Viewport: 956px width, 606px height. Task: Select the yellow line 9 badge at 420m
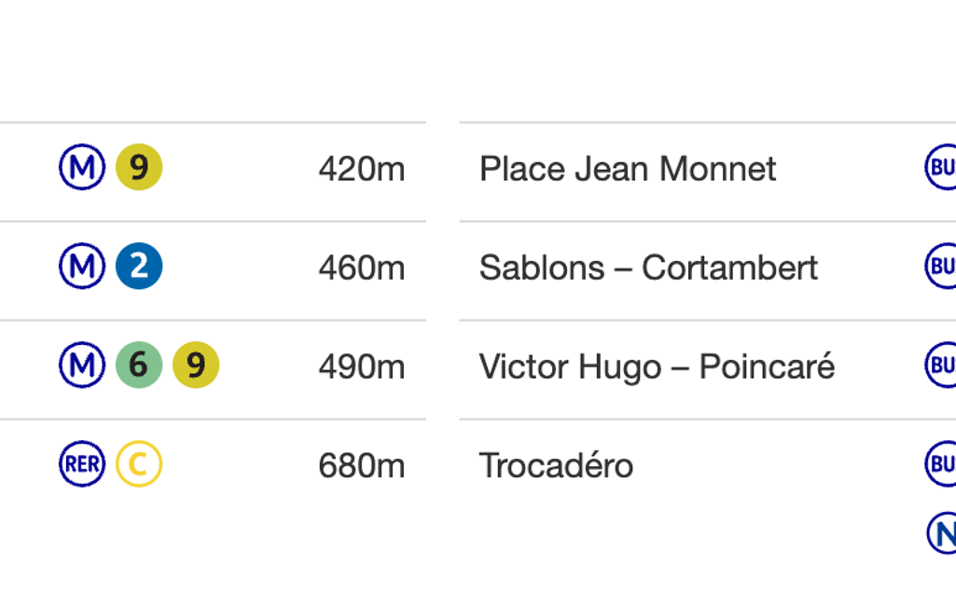pos(139,169)
